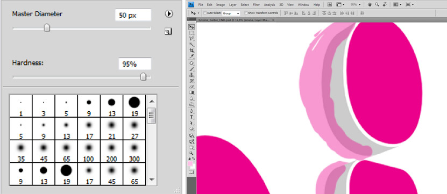Click Rotate View tool in application bar
Viewport: 447px width, 194px height.
[384, 4]
